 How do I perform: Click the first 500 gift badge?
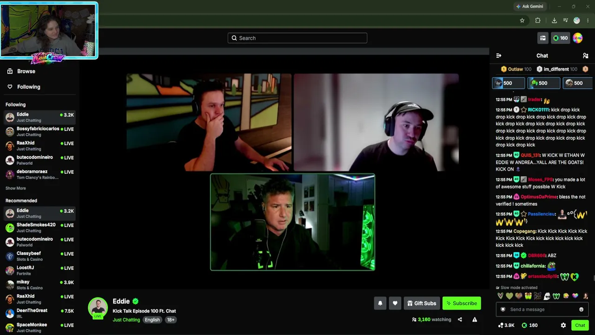tap(509, 83)
